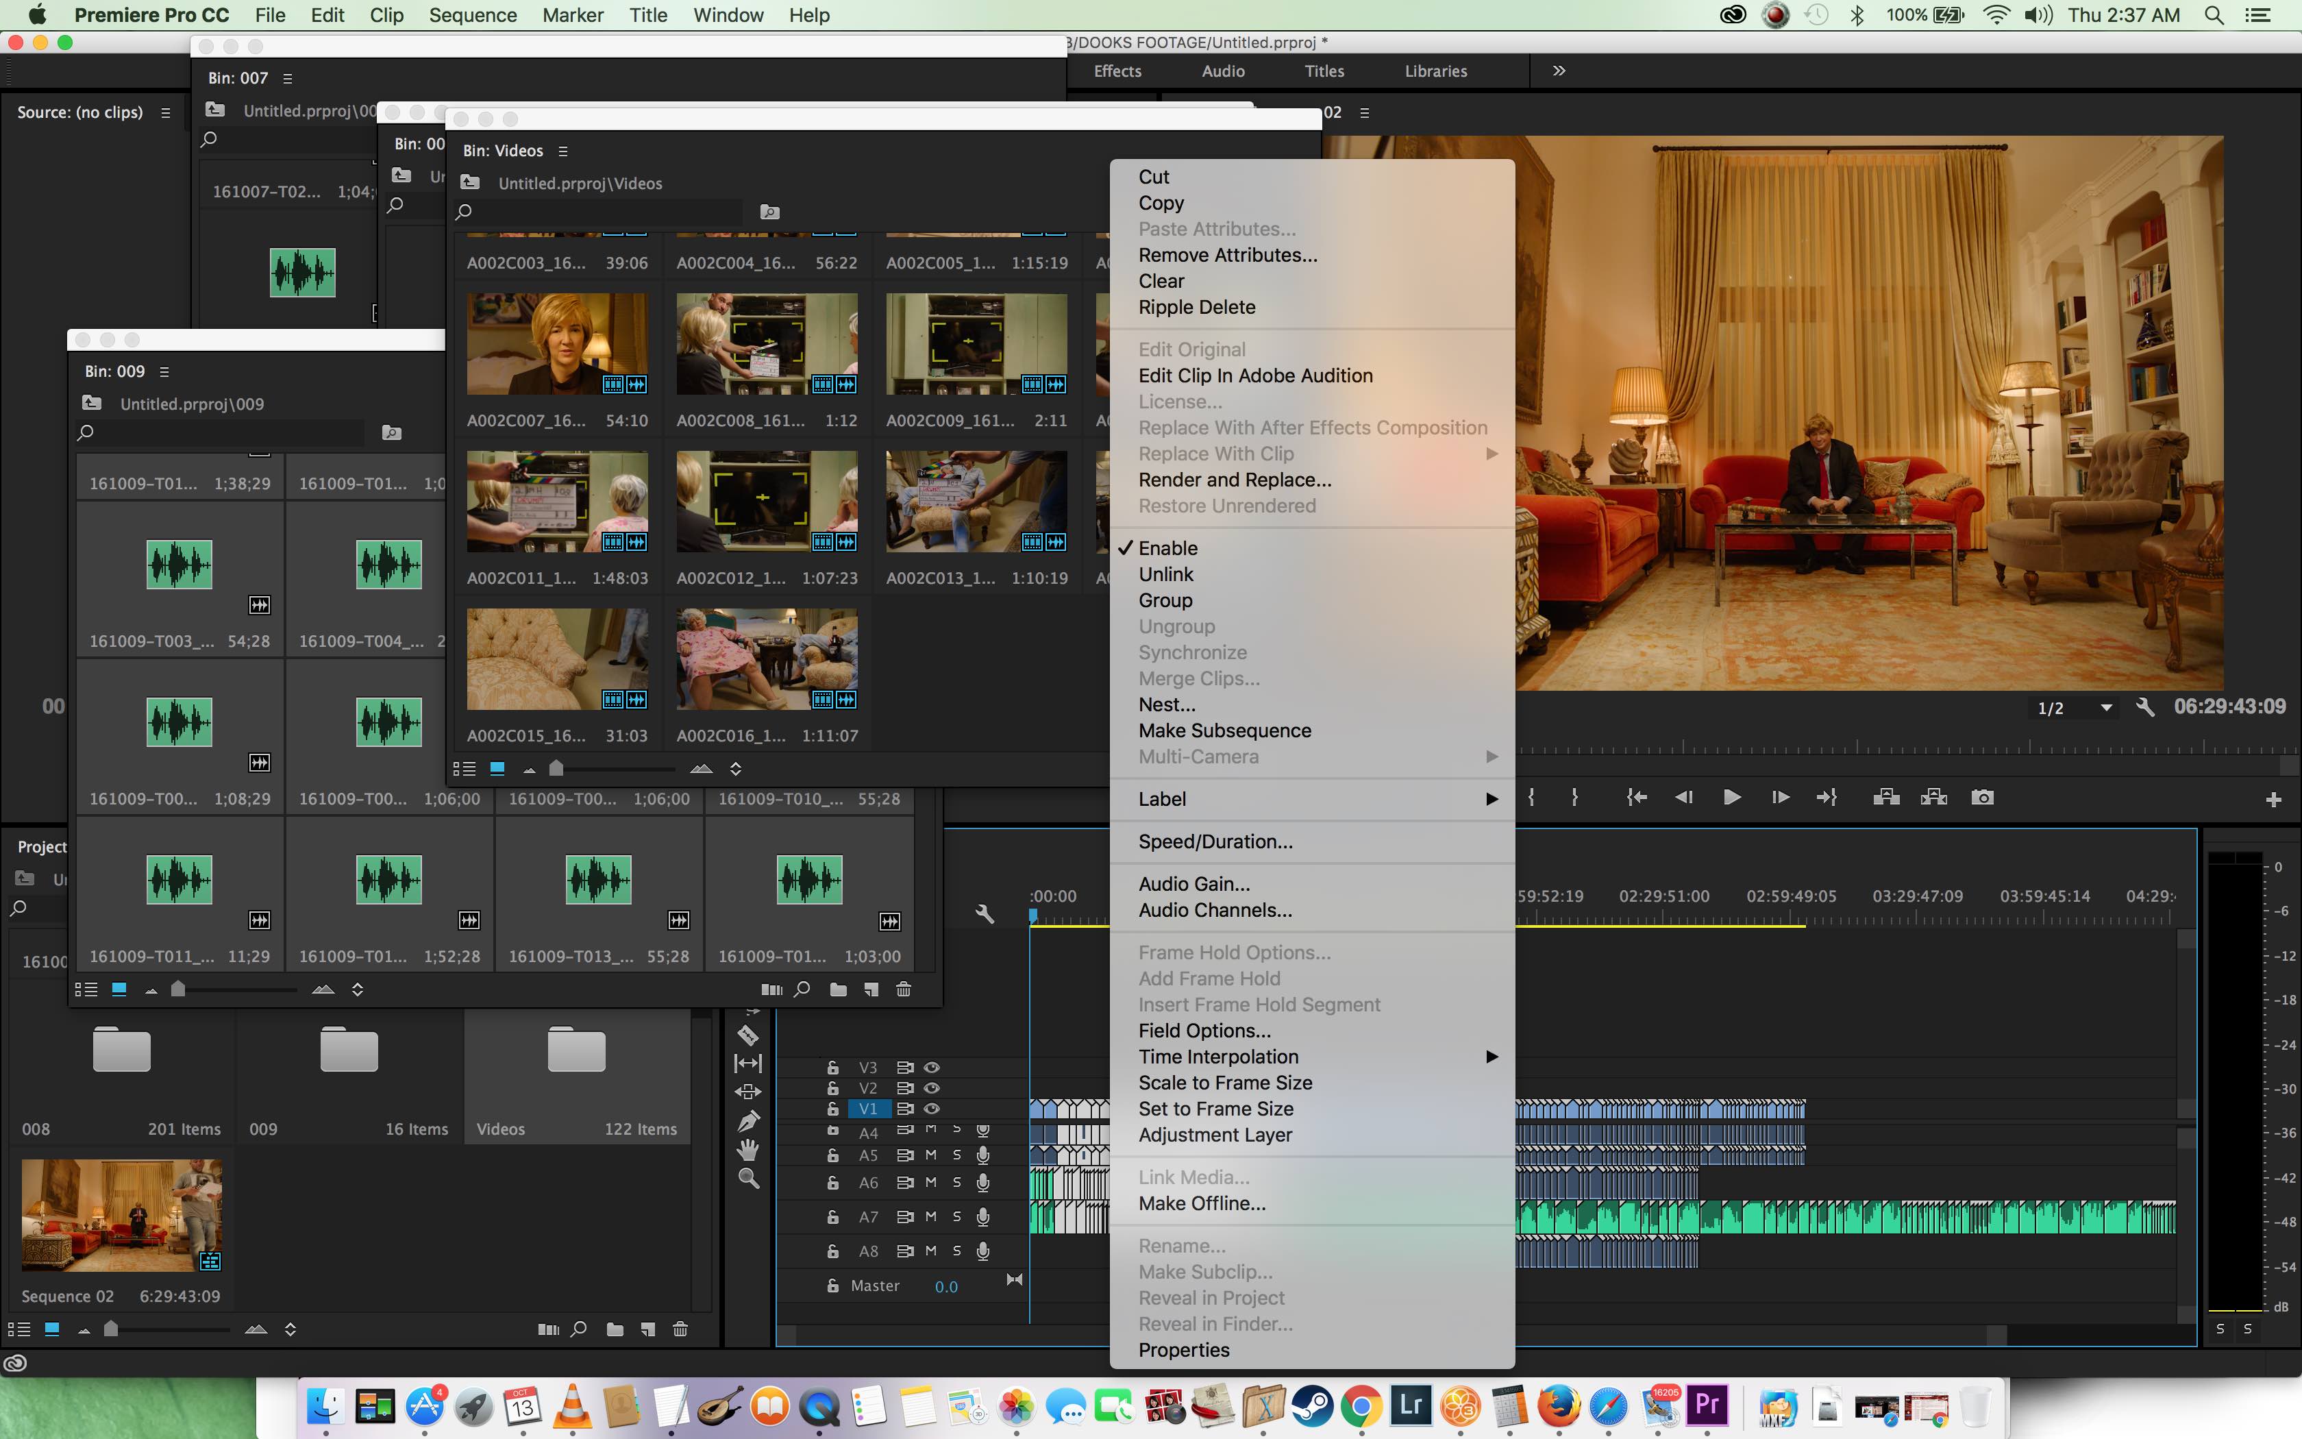
Task: Click Mark In in Program monitor
Action: tap(1531, 798)
